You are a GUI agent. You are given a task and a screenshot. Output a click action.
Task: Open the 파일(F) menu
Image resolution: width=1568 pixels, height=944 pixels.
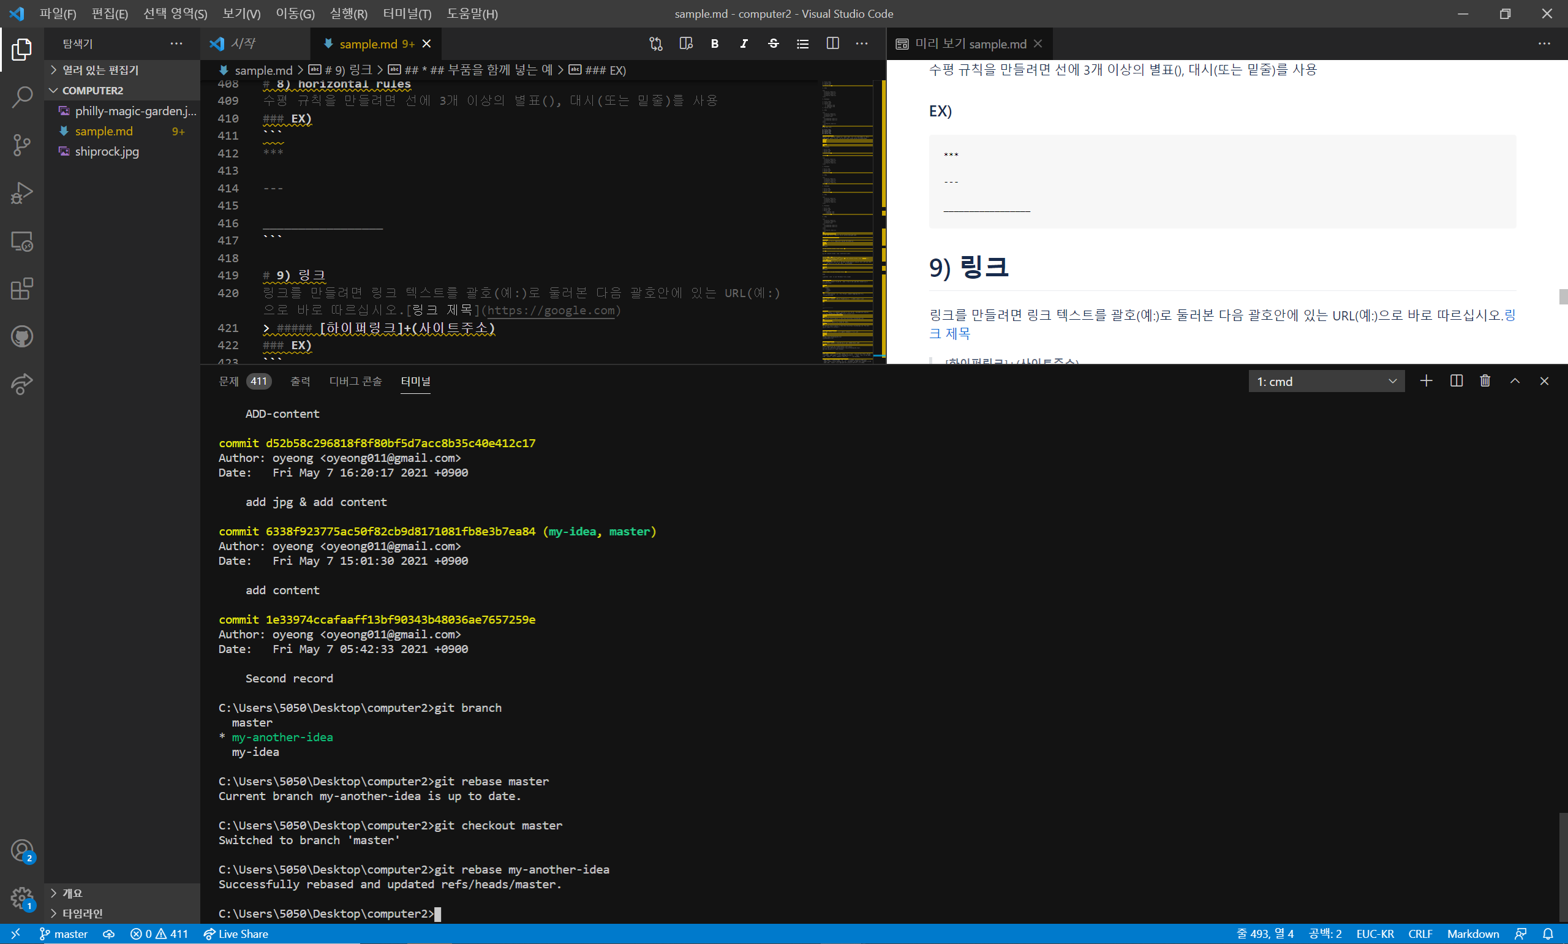[x=58, y=13]
